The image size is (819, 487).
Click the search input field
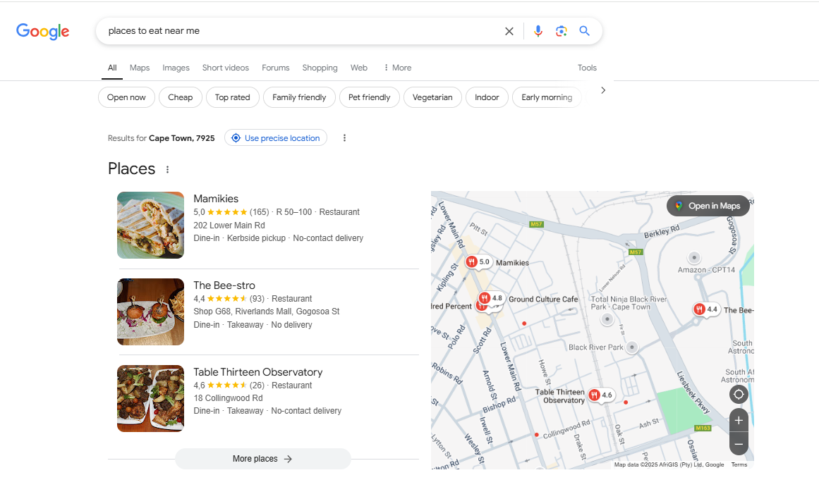(x=301, y=31)
